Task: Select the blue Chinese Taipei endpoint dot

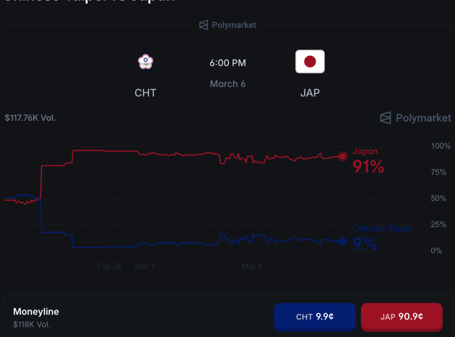Action: click(x=342, y=242)
